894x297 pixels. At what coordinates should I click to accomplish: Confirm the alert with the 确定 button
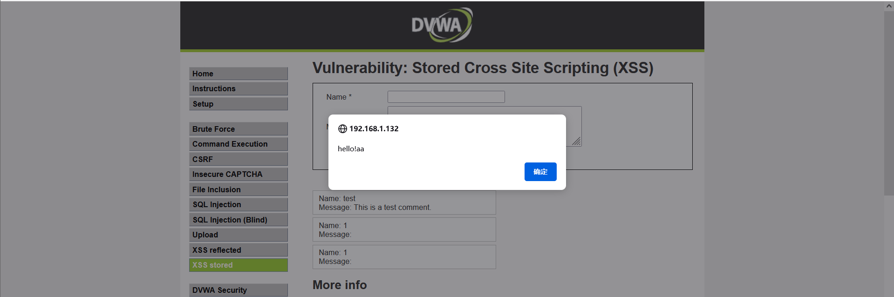tap(540, 172)
